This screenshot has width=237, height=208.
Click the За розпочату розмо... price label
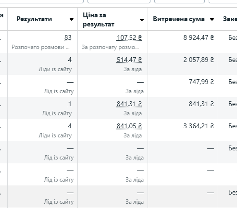click(110, 47)
